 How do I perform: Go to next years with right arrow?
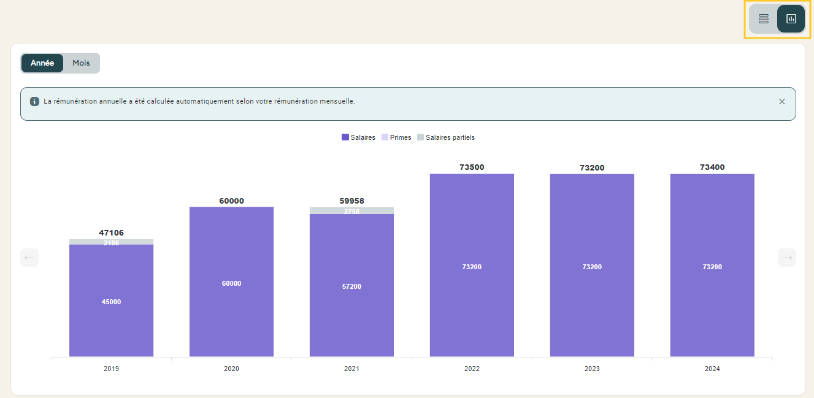[x=787, y=258]
